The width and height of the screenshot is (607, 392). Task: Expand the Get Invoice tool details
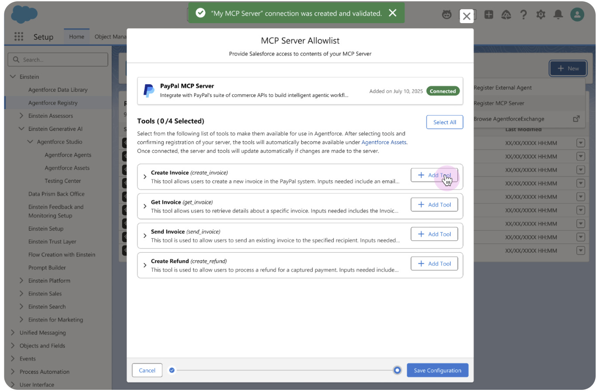(145, 206)
